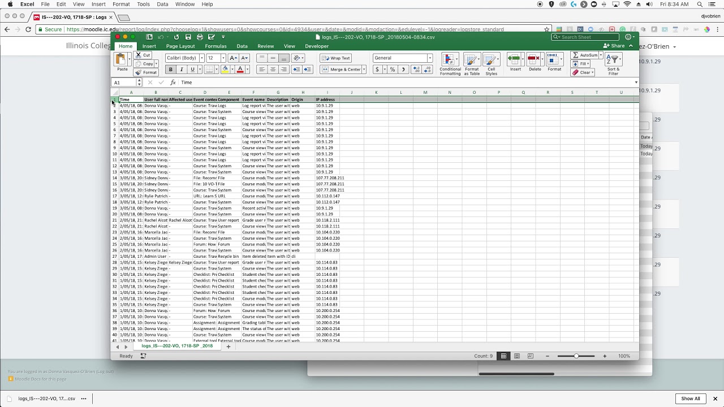Image resolution: width=724 pixels, height=407 pixels.
Task: Switch to Normal view in status bar
Action: (503, 356)
